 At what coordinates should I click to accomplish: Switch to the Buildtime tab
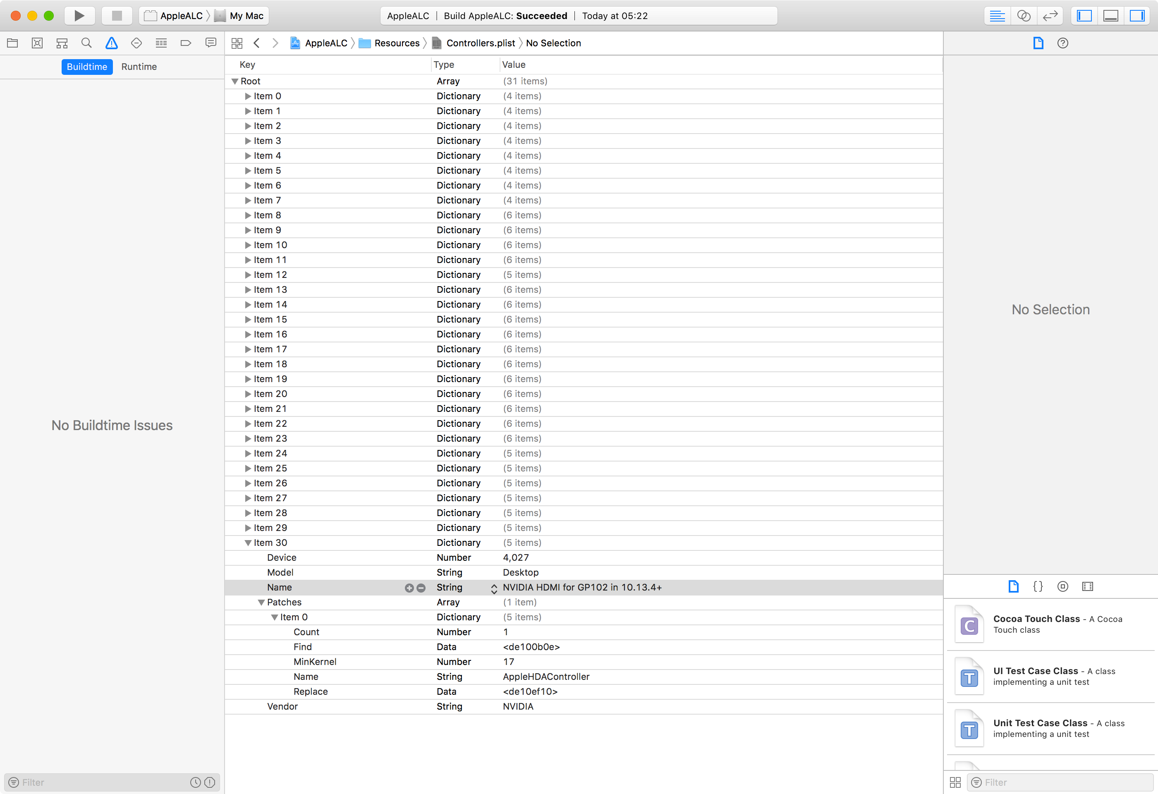(87, 67)
